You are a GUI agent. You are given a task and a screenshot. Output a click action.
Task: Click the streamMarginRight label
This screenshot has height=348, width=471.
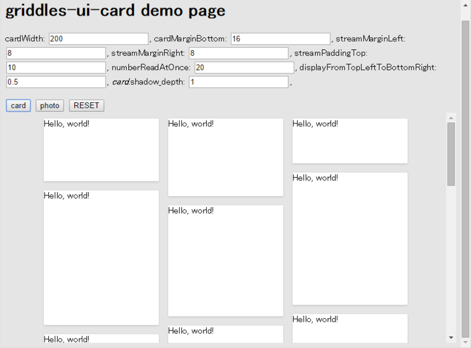click(148, 53)
